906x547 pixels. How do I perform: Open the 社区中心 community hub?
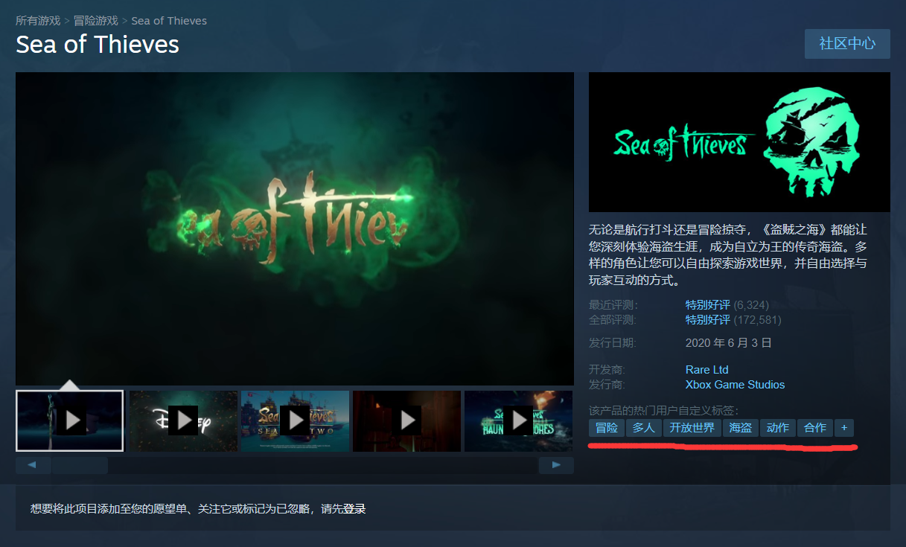click(x=847, y=44)
